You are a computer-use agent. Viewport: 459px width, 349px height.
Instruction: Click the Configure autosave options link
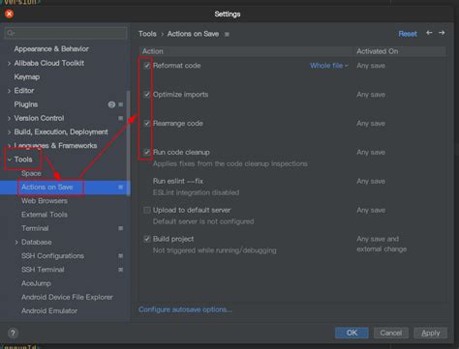[185, 309]
